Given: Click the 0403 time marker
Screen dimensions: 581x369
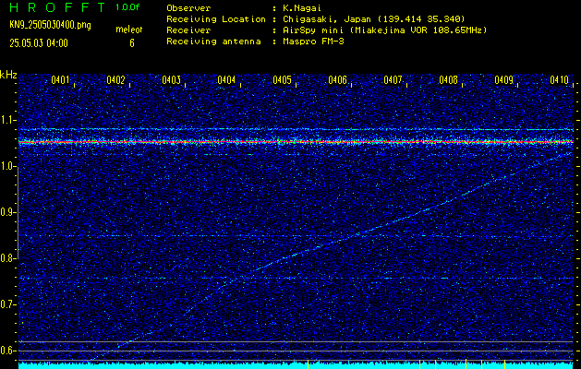Looking at the screenshot, I should [171, 79].
